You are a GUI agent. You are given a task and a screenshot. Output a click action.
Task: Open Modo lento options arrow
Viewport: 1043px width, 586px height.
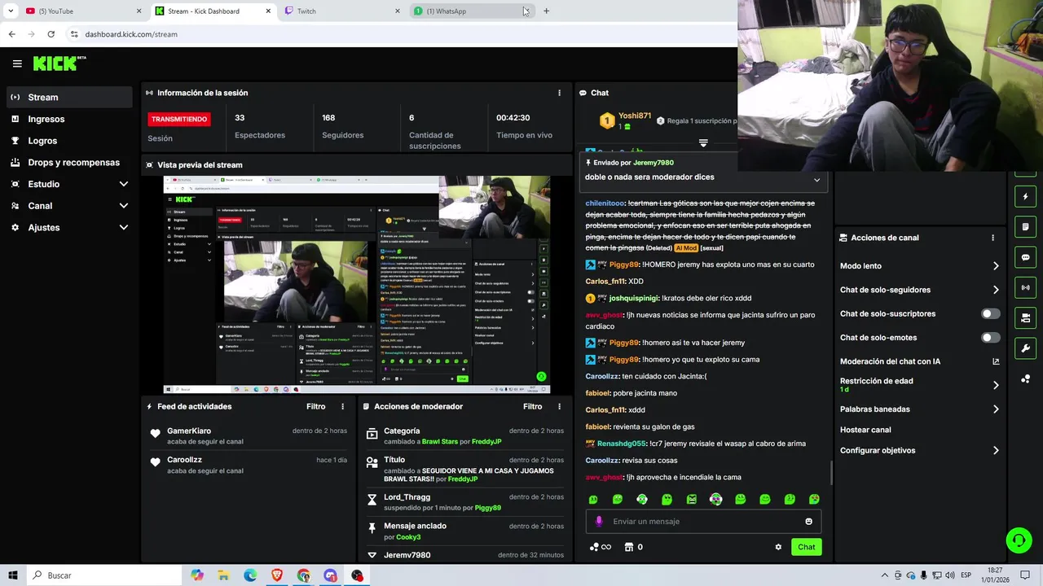point(996,266)
